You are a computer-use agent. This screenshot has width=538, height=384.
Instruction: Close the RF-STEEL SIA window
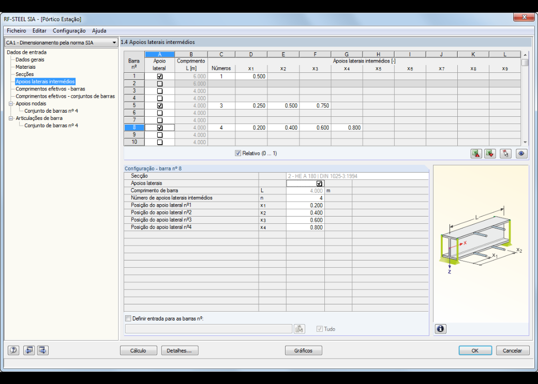[524, 17]
